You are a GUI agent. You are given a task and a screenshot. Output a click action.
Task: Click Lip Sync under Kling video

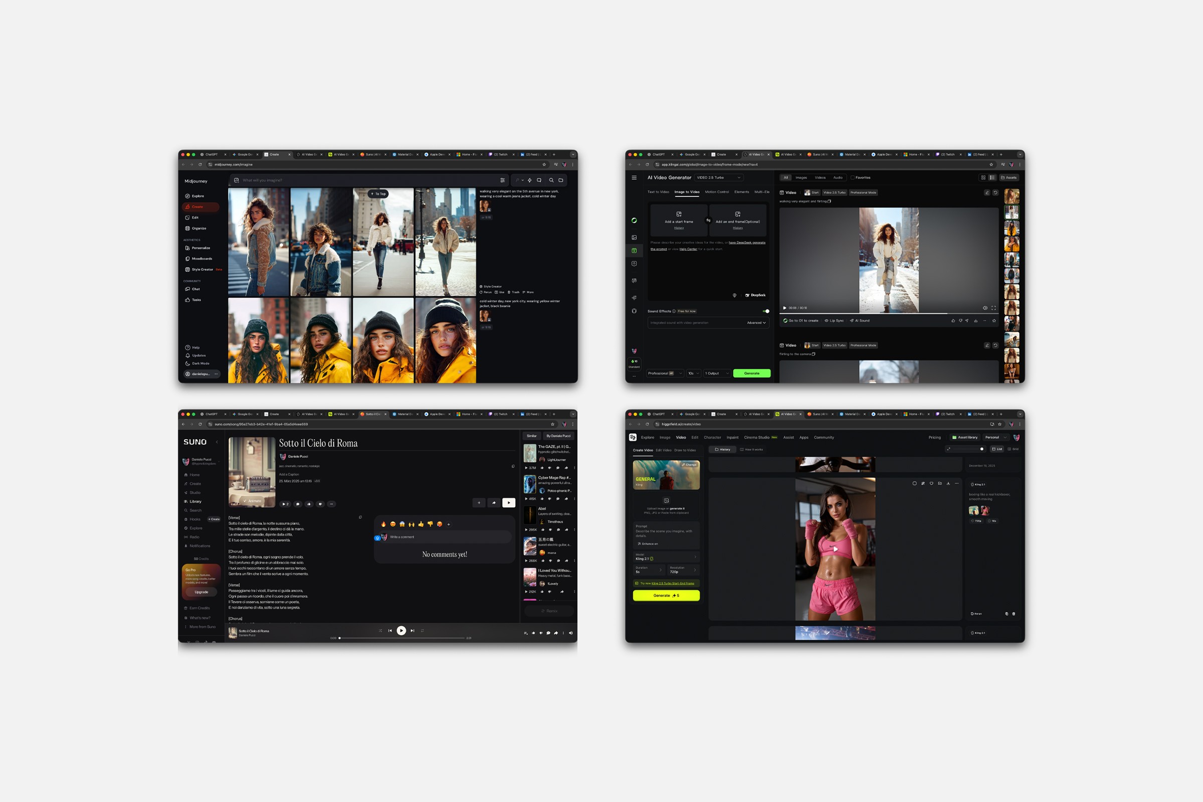pyautogui.click(x=834, y=321)
